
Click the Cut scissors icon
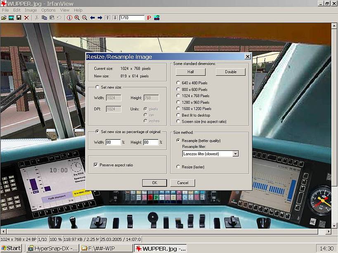coord(37,18)
